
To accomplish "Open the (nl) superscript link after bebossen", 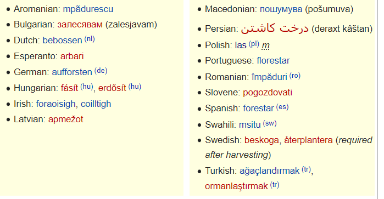I will (90, 39).
